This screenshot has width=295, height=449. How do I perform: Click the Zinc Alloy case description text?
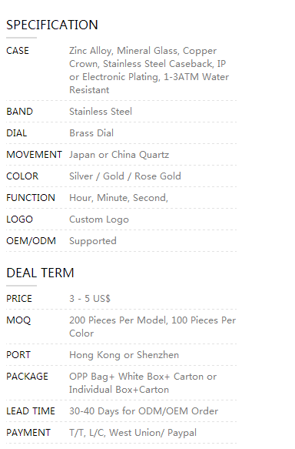click(x=149, y=70)
